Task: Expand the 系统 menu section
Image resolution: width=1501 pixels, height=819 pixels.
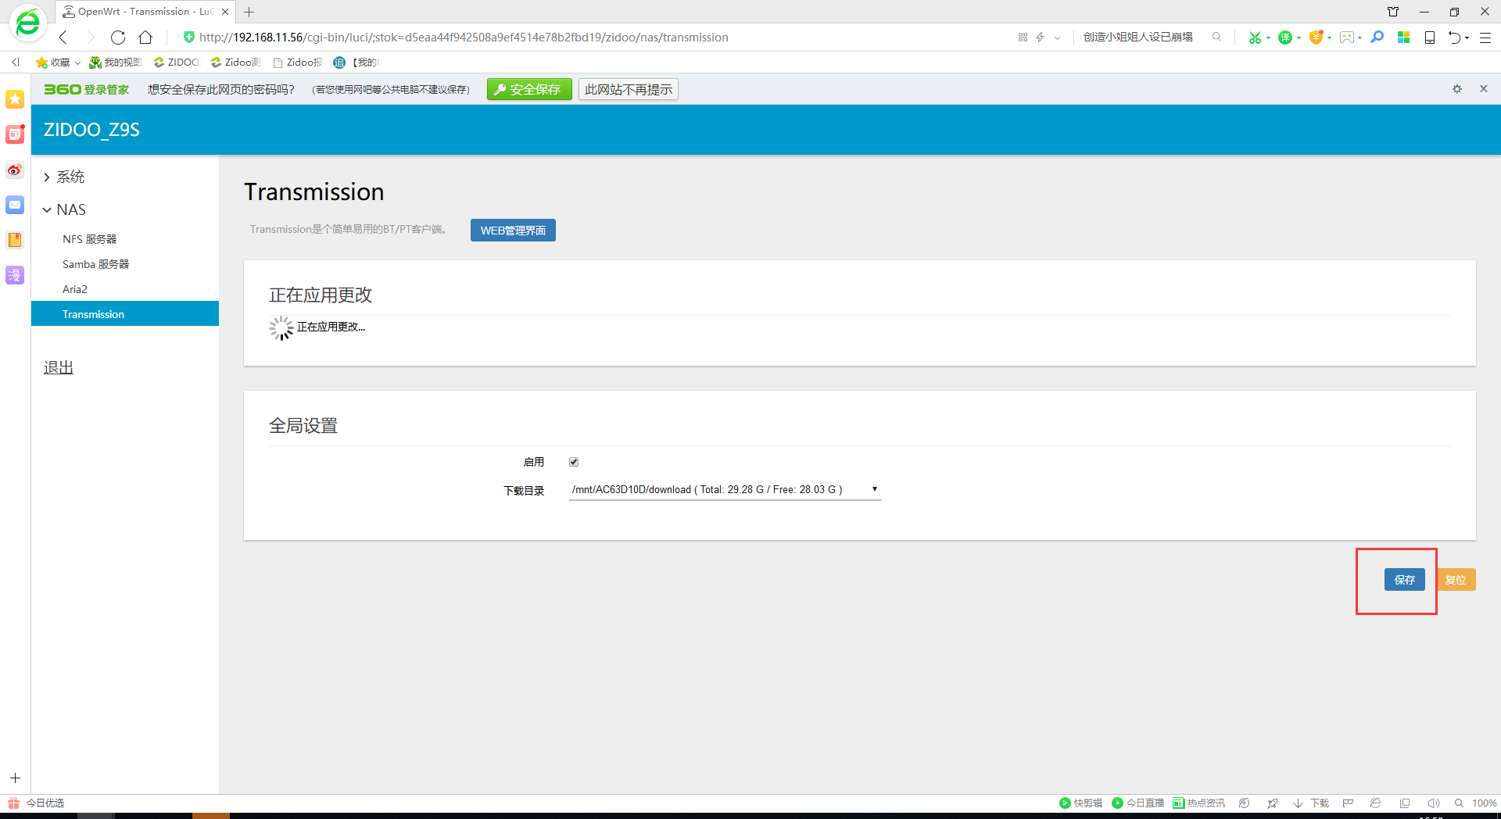Action: coord(64,177)
